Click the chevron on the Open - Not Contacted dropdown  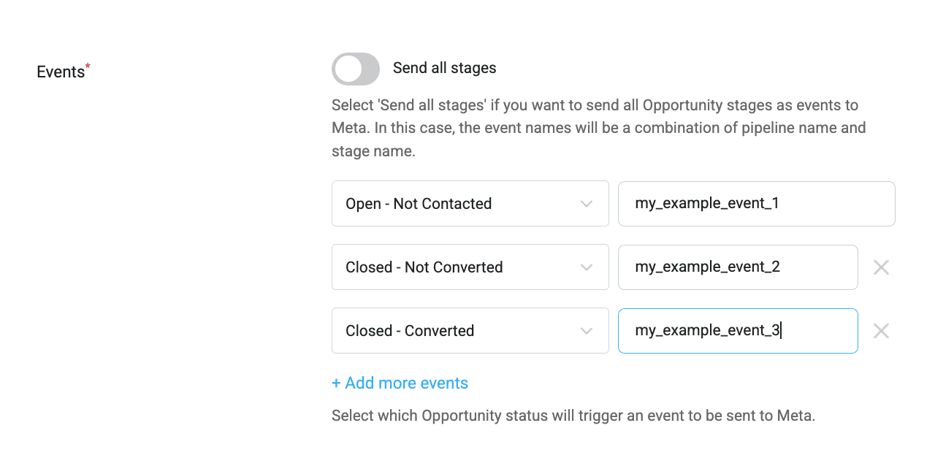(586, 204)
